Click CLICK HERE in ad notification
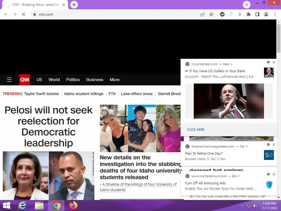Screen dimensions: 281x211 [x=196, y=130]
